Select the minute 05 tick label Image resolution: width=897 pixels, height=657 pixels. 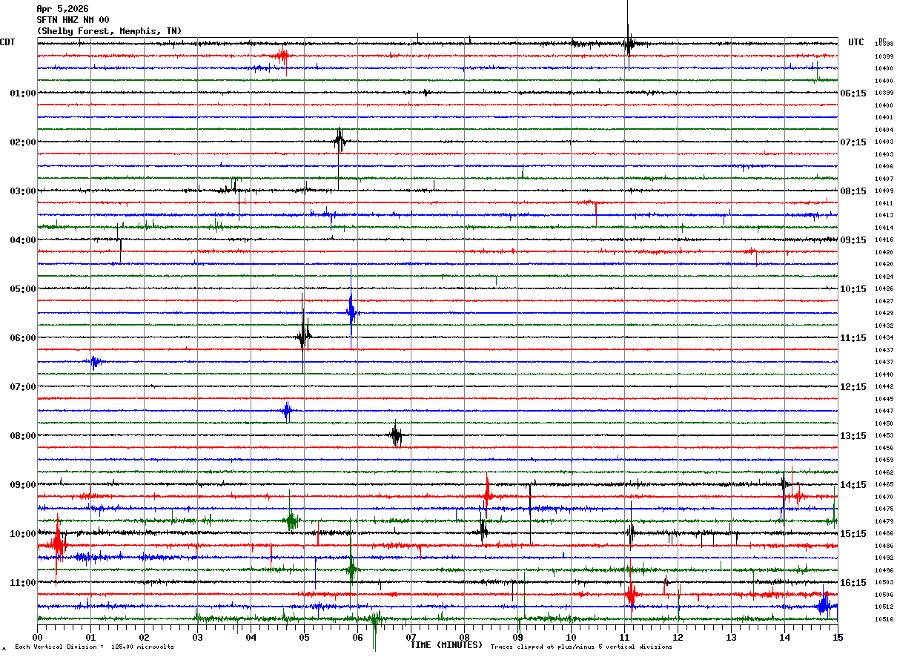(304, 637)
